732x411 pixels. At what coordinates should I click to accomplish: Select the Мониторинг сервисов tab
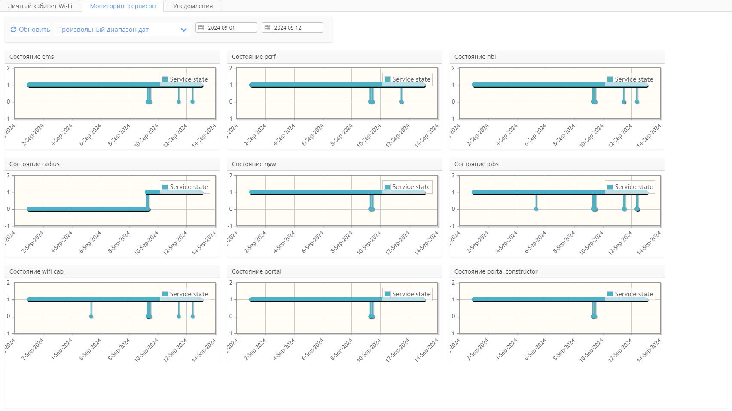click(x=122, y=6)
